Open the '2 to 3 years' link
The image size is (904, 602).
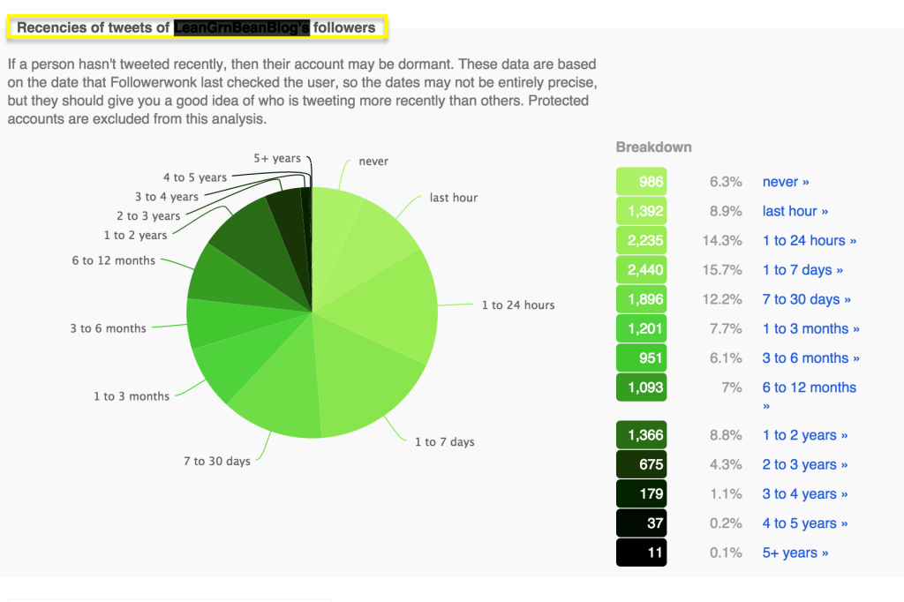[803, 464]
